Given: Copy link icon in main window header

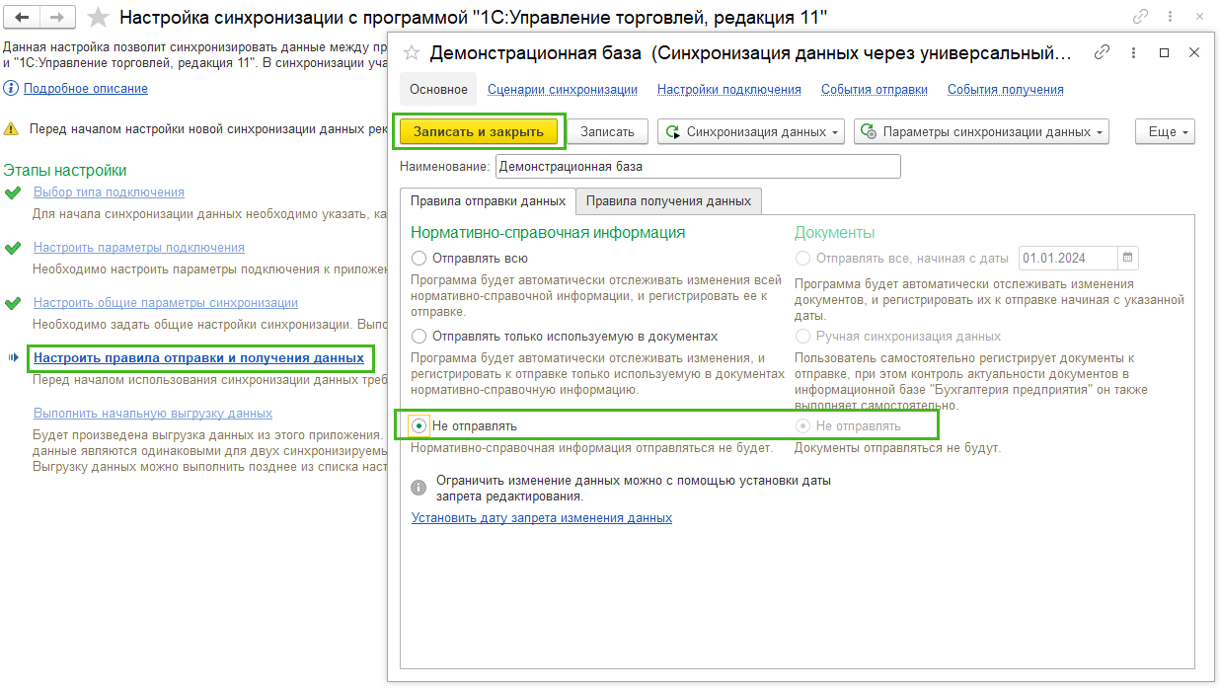Looking at the screenshot, I should tap(1141, 17).
